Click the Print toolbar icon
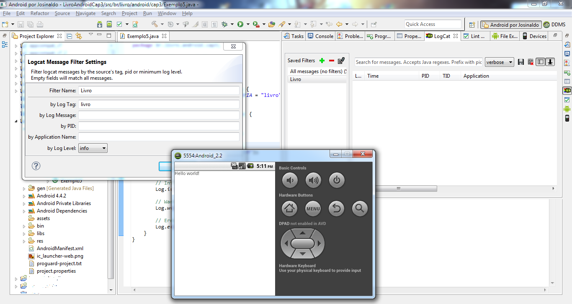Viewport: 572px width, 304px height. (40, 24)
